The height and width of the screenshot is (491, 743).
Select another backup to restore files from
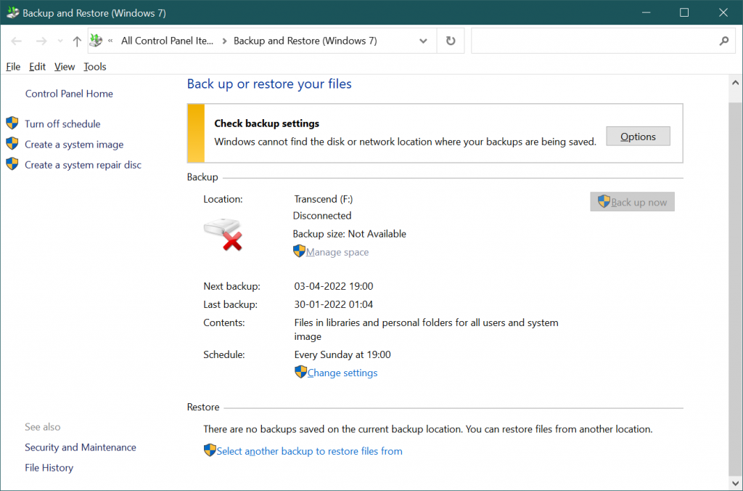(308, 450)
